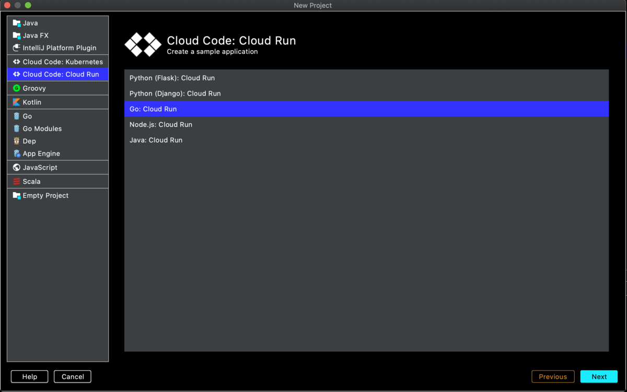
Task: Proceed with the Next button
Action: click(x=599, y=377)
